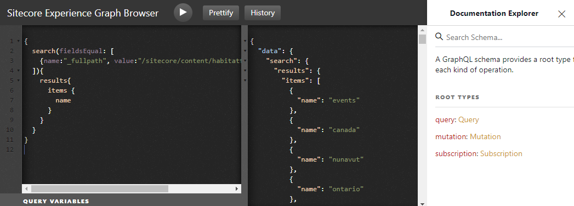Click the results pane scroll-up arrow
The width and height of the screenshot is (574, 206).
422,30
